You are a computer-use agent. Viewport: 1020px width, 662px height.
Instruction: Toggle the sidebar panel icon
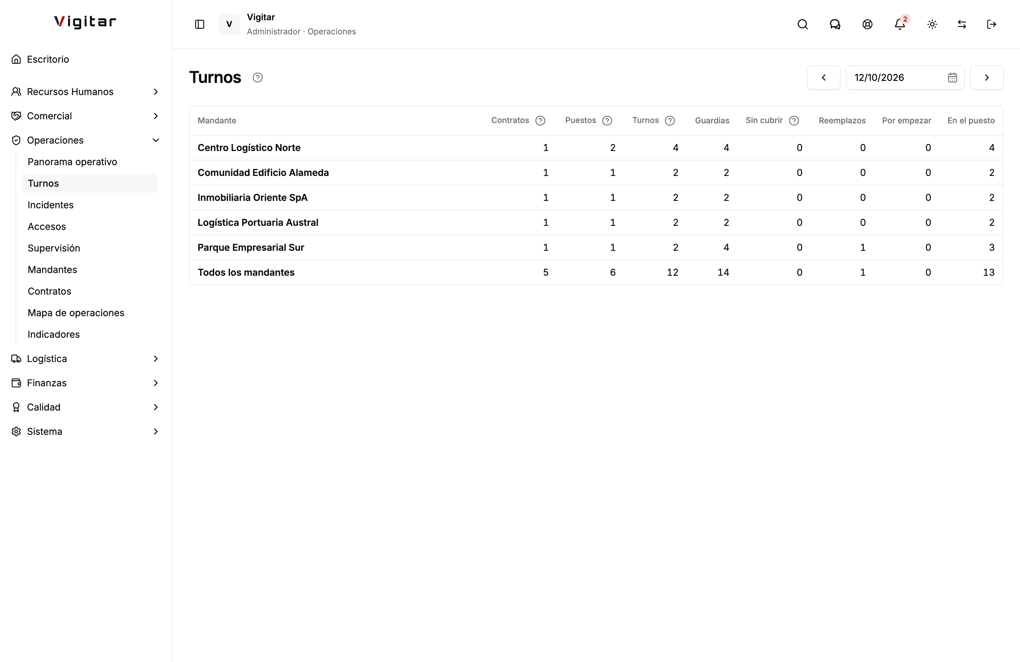(x=200, y=24)
